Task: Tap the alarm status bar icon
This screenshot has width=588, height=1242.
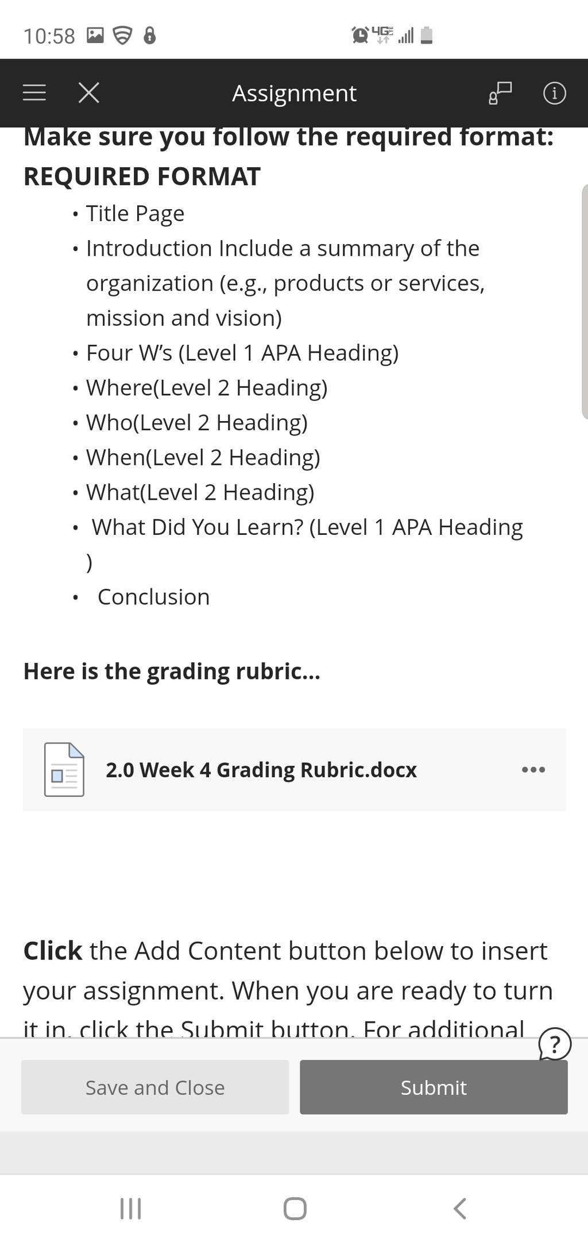Action: (360, 36)
